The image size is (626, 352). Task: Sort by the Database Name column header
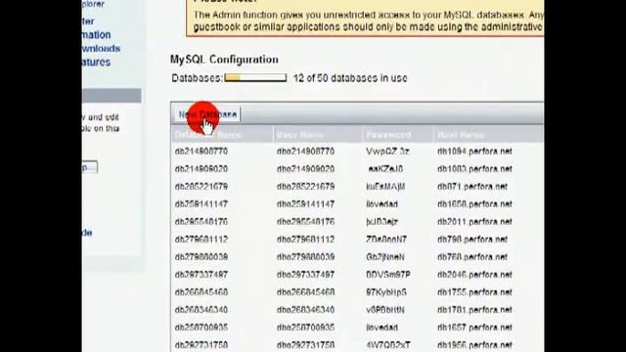click(x=208, y=135)
